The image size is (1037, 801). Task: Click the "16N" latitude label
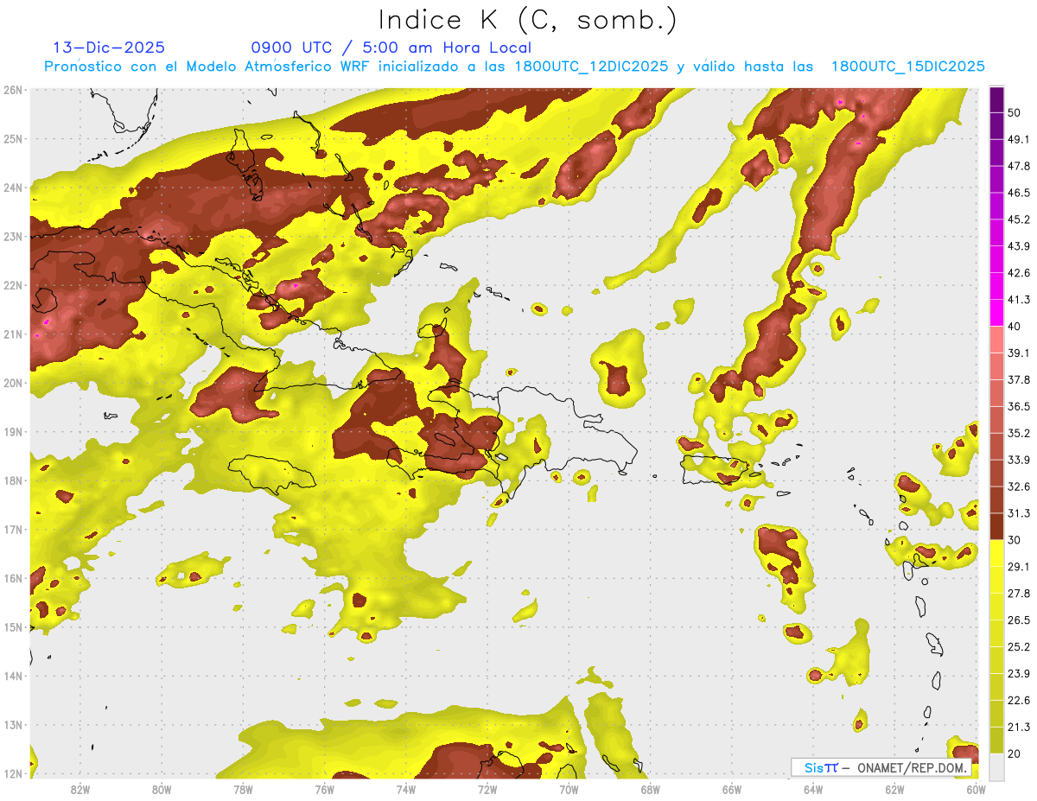[12, 578]
